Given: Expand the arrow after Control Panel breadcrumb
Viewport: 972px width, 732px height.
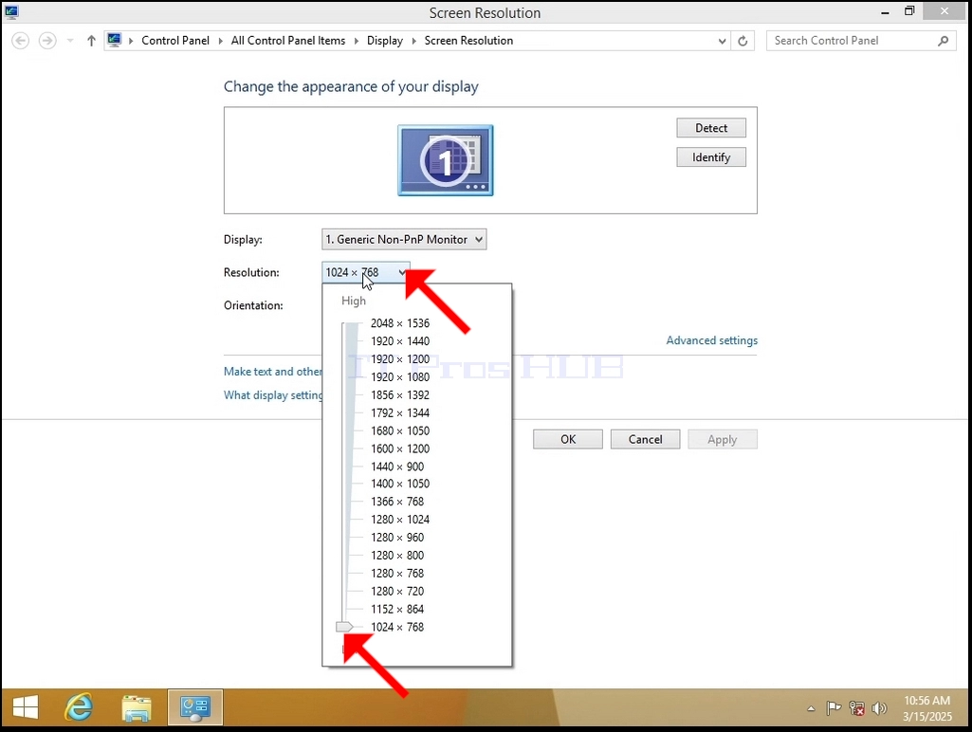Looking at the screenshot, I should click(x=220, y=41).
